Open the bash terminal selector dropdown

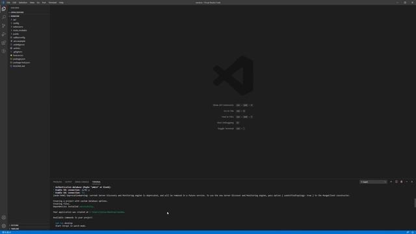(373, 182)
